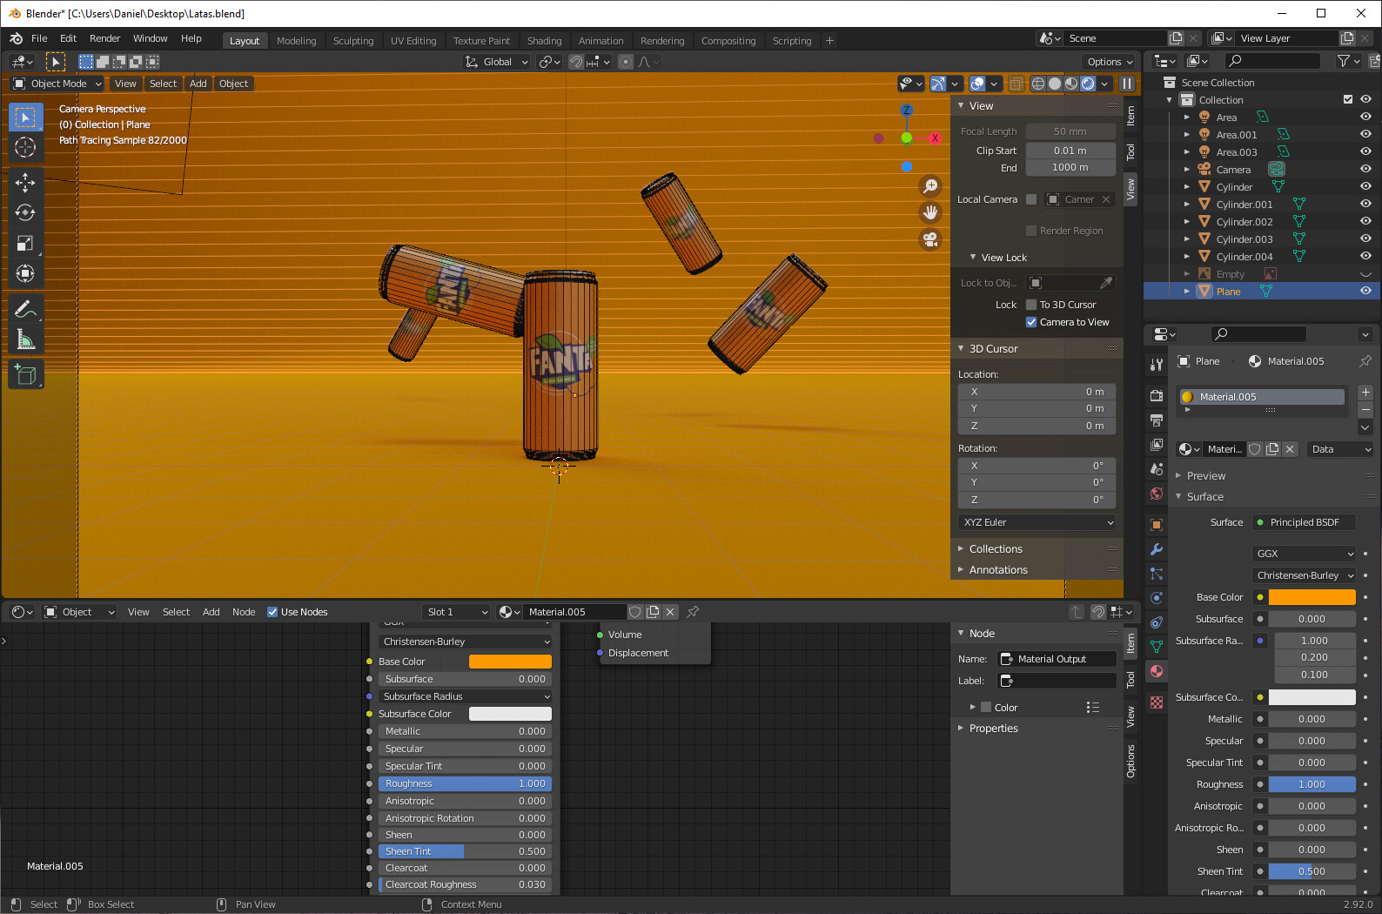This screenshot has width=1382, height=914.
Task: Click the Base Color swatch in properties
Action: [x=1312, y=597]
